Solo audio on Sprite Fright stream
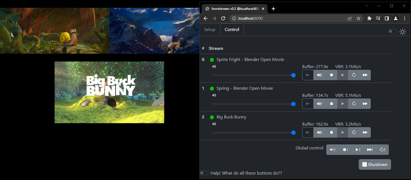411x180 pixels. click(320, 75)
